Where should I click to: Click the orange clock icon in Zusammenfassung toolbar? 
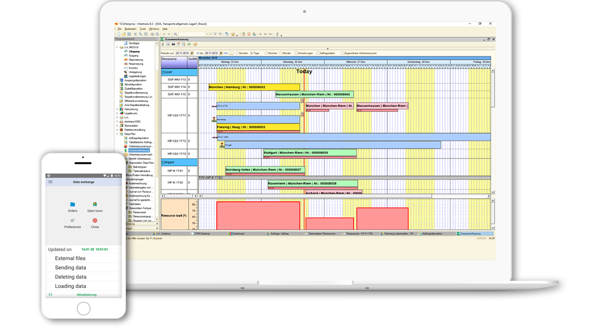(195, 44)
